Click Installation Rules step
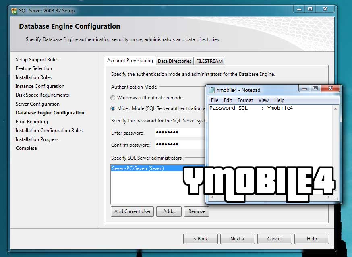The height and width of the screenshot is (257, 352). click(x=33, y=77)
